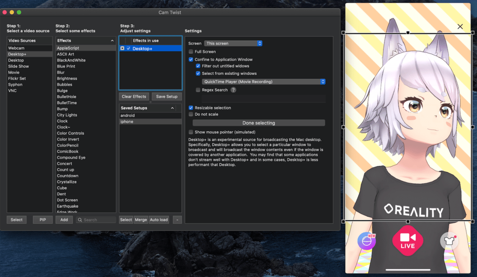The height and width of the screenshot is (277, 477).
Task: Select VNC video source
Action: tap(29, 91)
